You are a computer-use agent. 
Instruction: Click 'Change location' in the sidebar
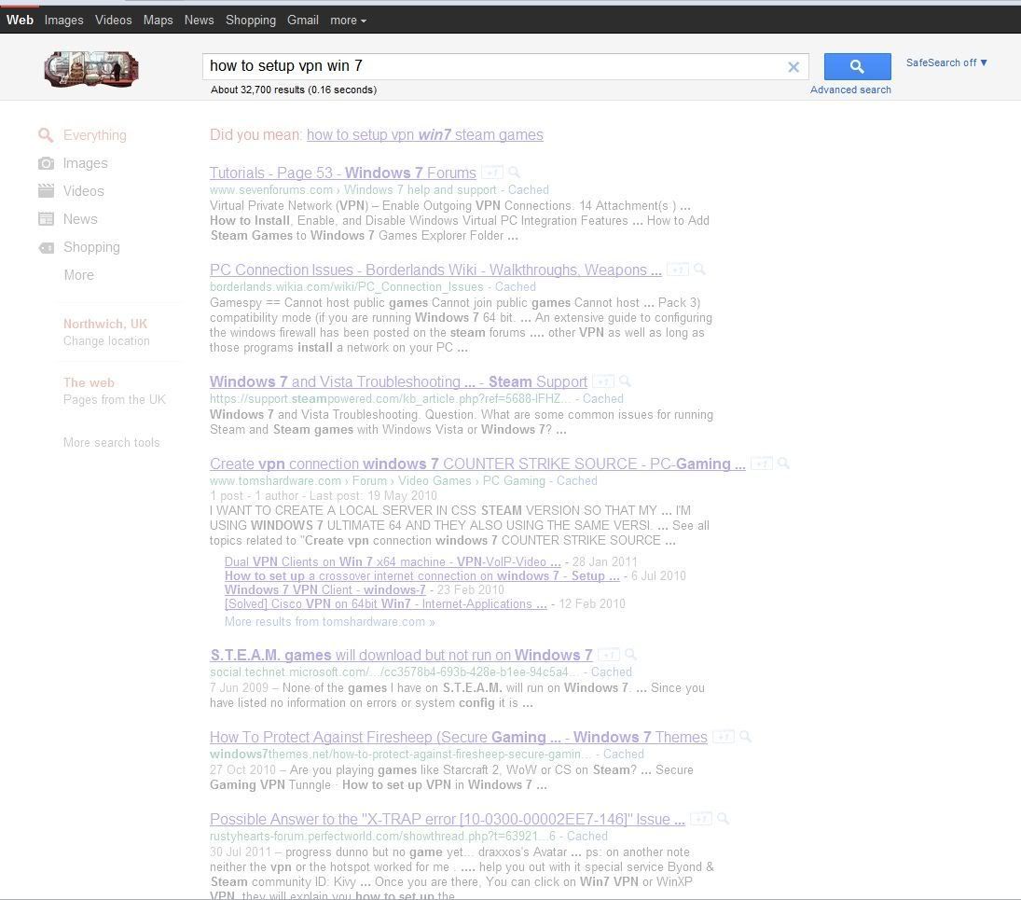click(x=106, y=340)
